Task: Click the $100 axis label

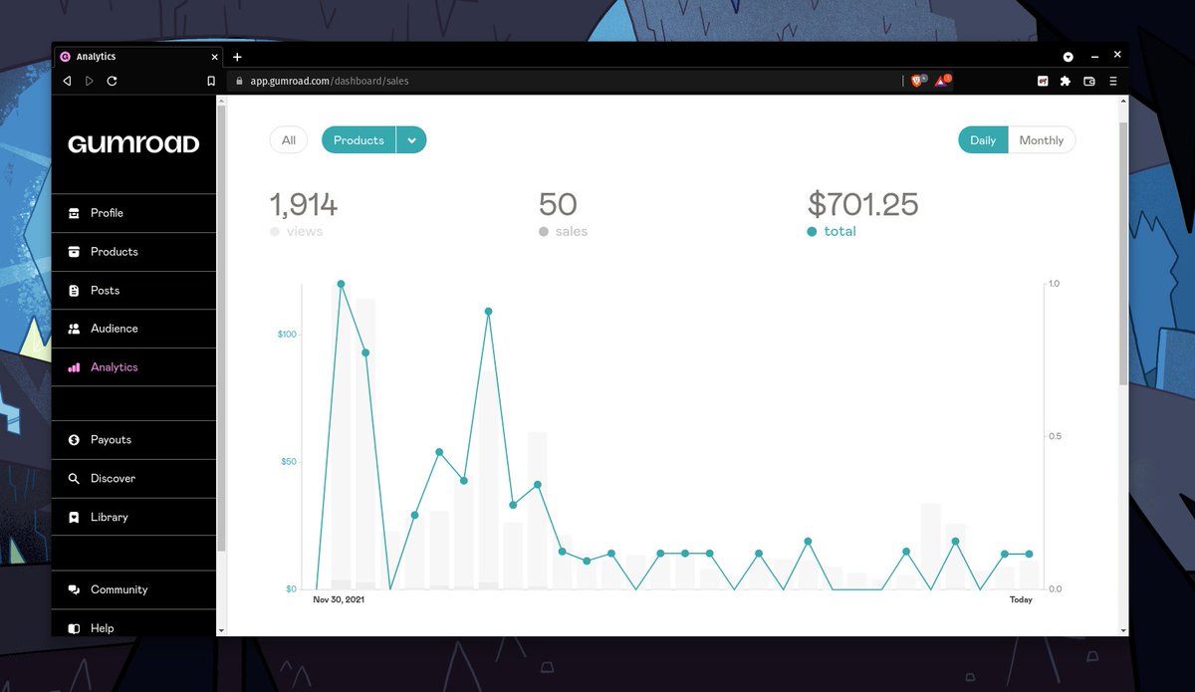Action: pos(287,335)
